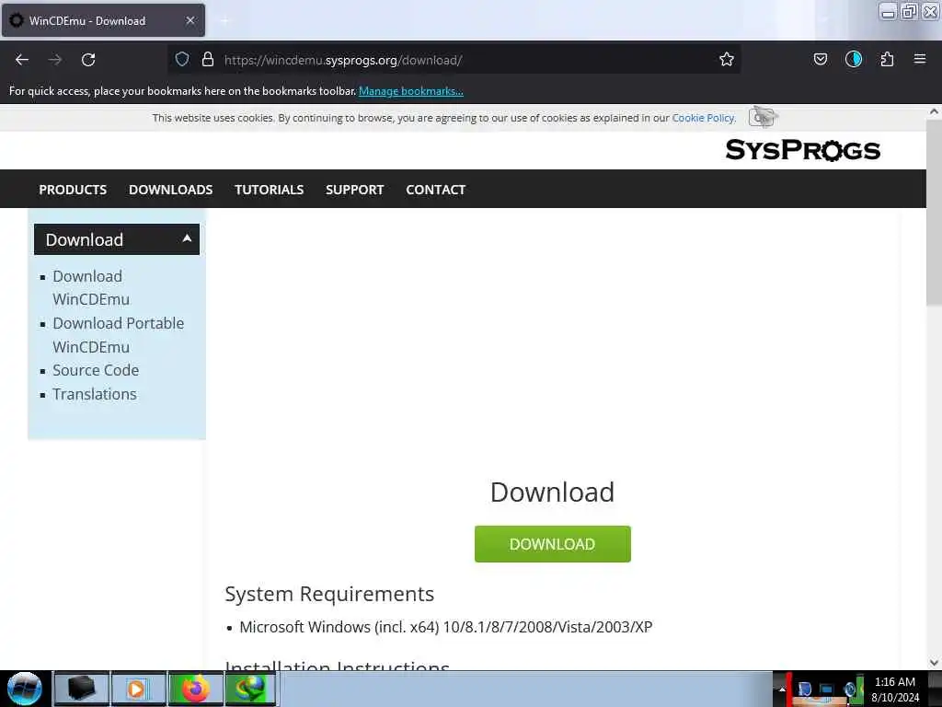This screenshot has height=707, width=942.
Task: Click the browser forward arrow
Action: 55,60
